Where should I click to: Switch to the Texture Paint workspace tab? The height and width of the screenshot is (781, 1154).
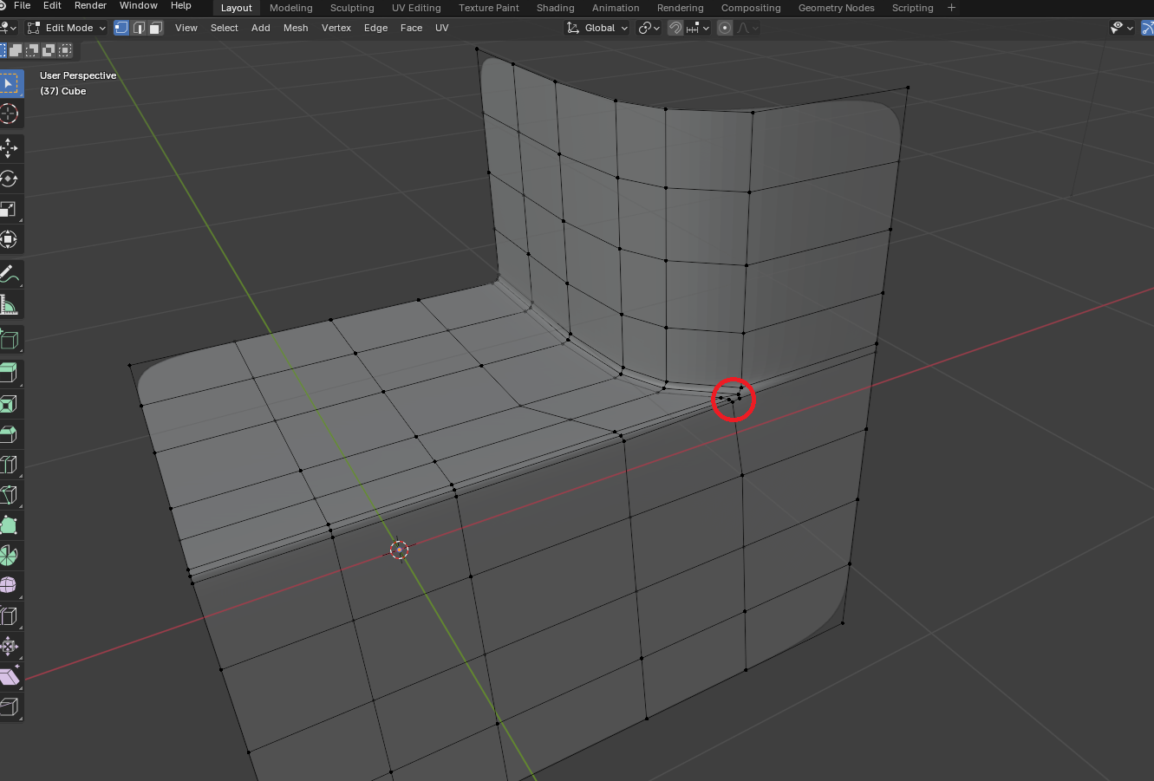489,8
